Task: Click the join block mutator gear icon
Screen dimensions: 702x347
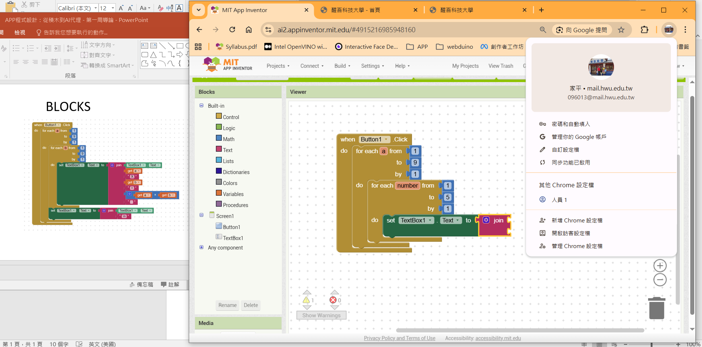Action: click(x=486, y=220)
